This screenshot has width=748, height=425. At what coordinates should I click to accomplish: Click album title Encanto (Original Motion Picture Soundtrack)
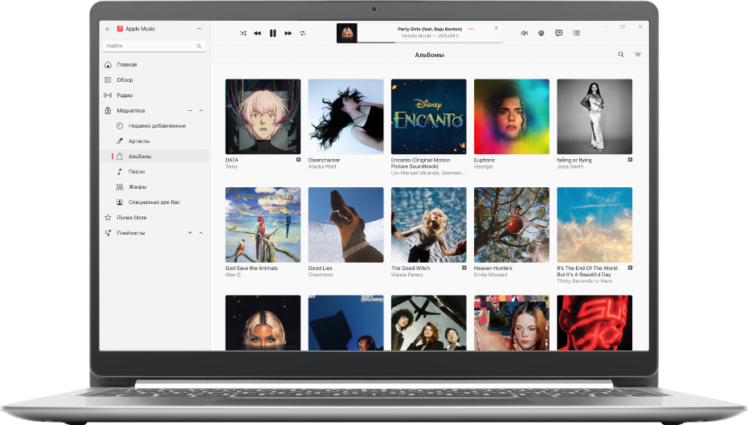pyautogui.click(x=421, y=163)
